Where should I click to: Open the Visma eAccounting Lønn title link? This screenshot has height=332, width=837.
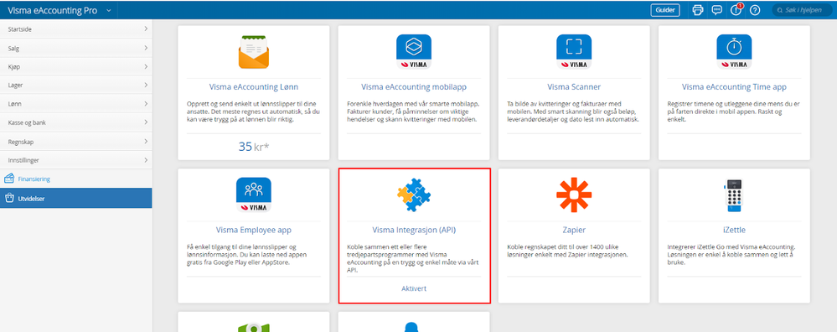click(254, 87)
